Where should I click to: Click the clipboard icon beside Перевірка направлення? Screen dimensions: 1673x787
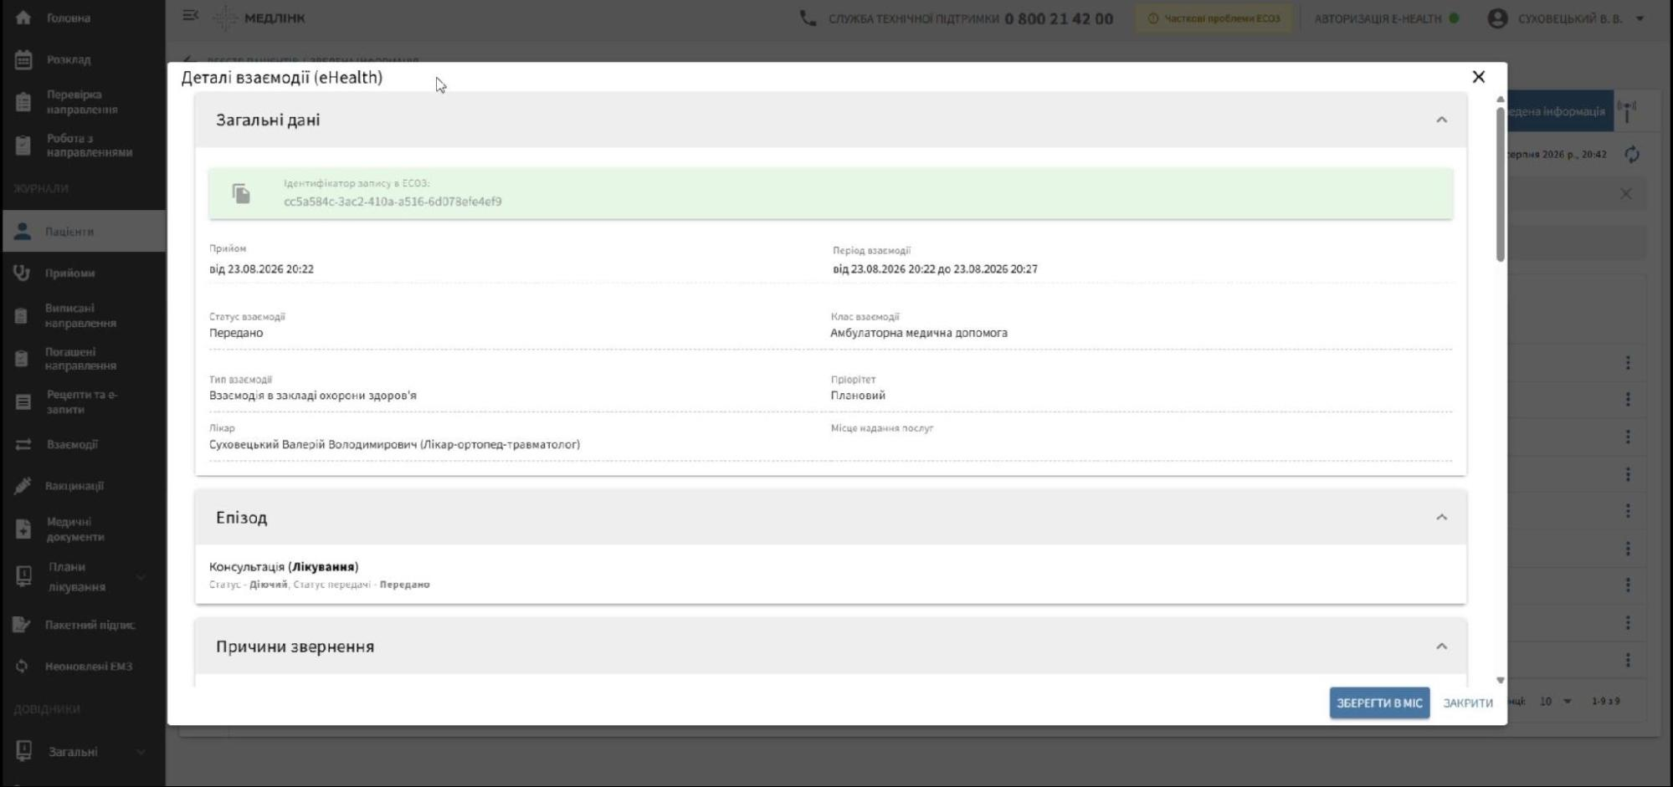23,102
